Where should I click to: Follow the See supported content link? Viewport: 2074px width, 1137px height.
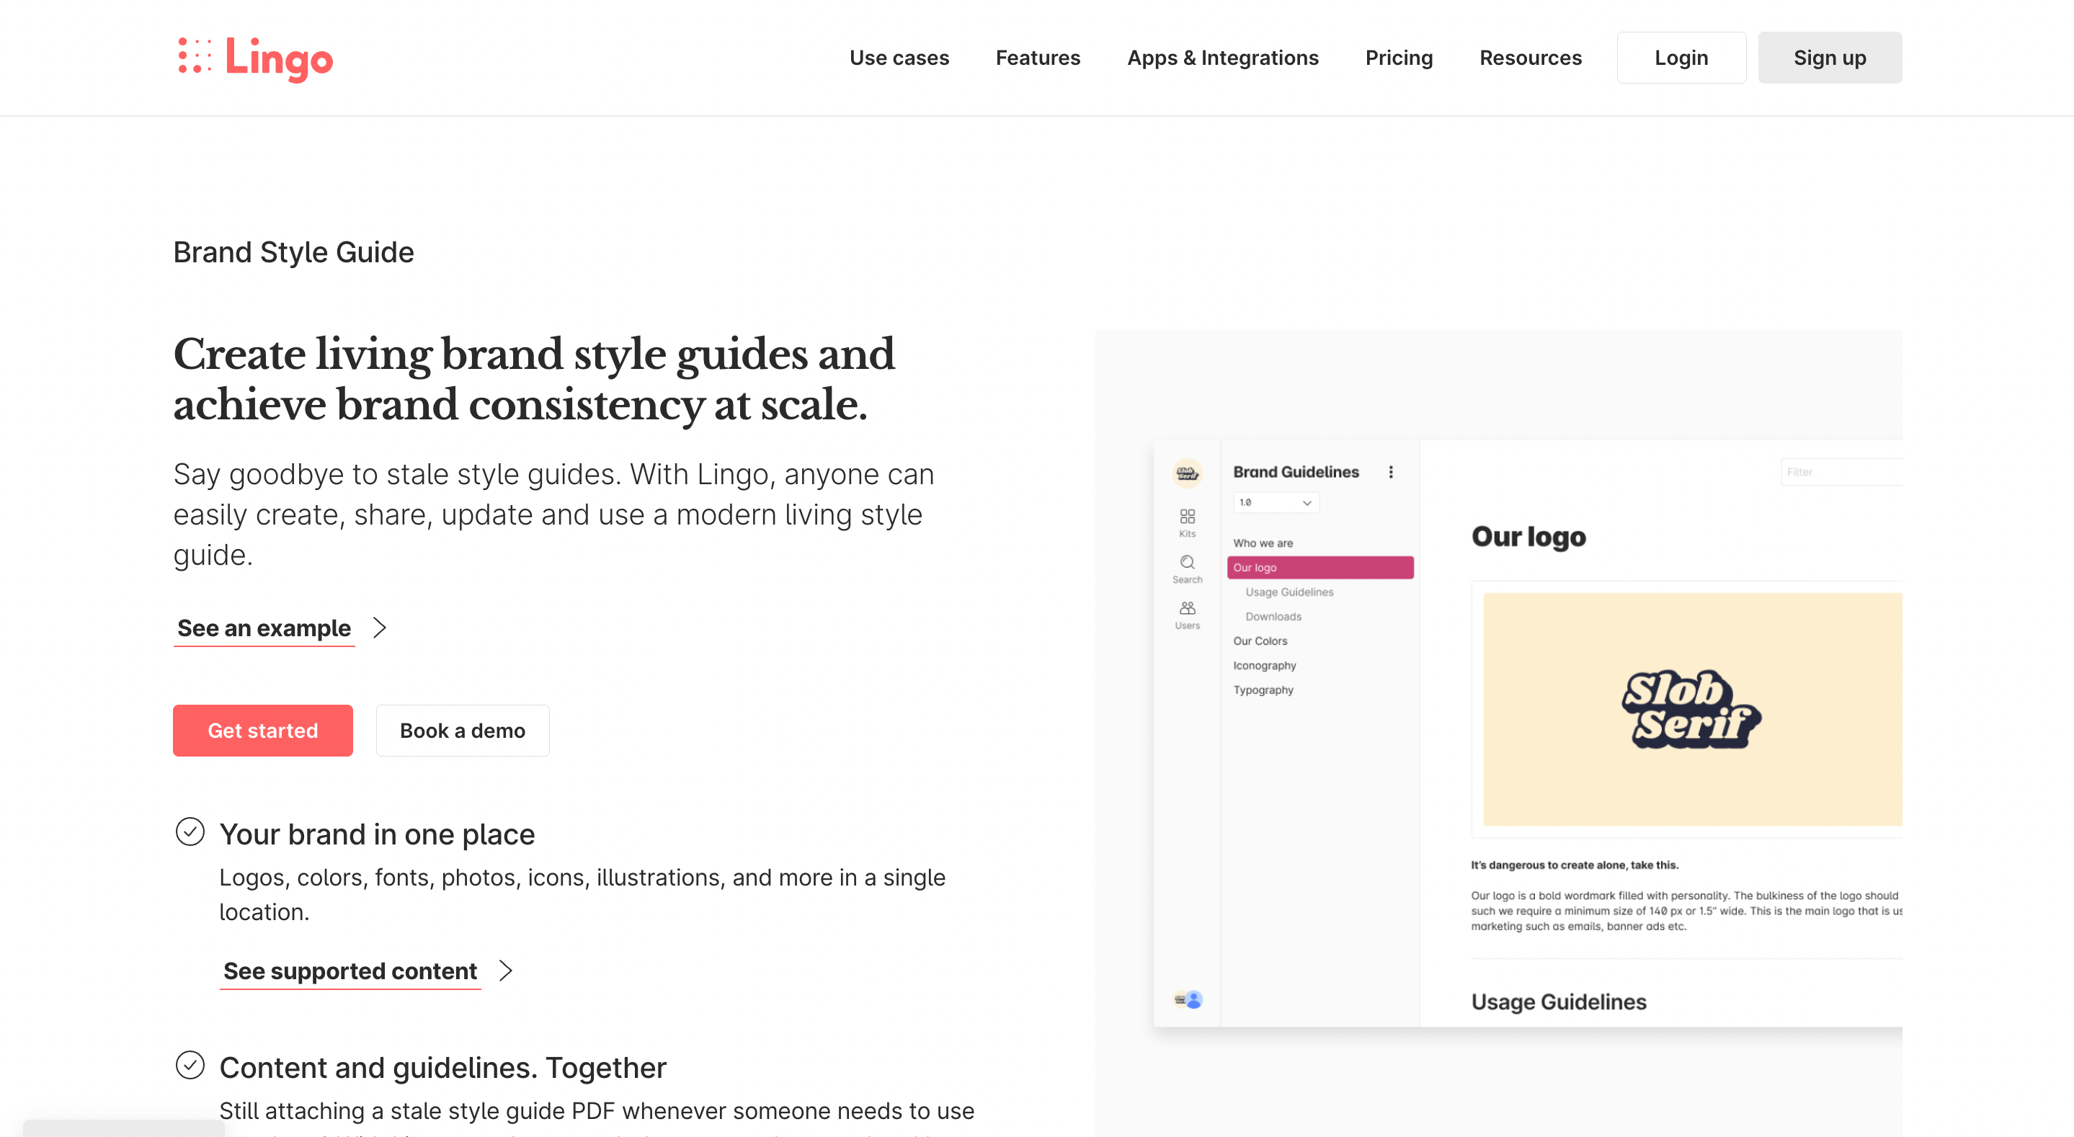pyautogui.click(x=350, y=971)
